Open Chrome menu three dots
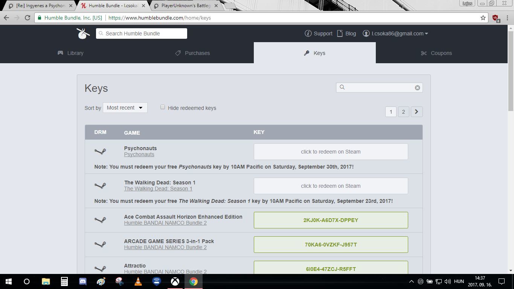The height and width of the screenshot is (289, 514). click(507, 18)
